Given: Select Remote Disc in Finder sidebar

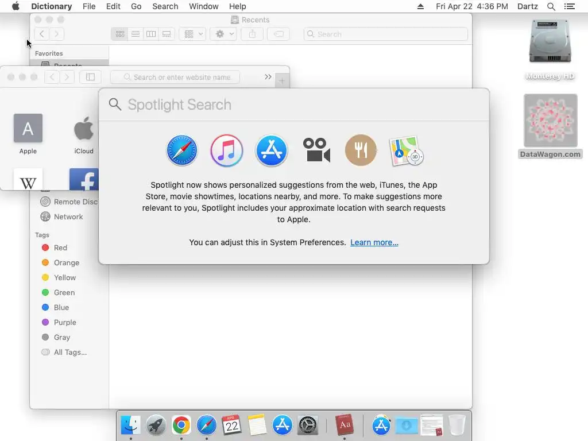Looking at the screenshot, I should [69, 202].
